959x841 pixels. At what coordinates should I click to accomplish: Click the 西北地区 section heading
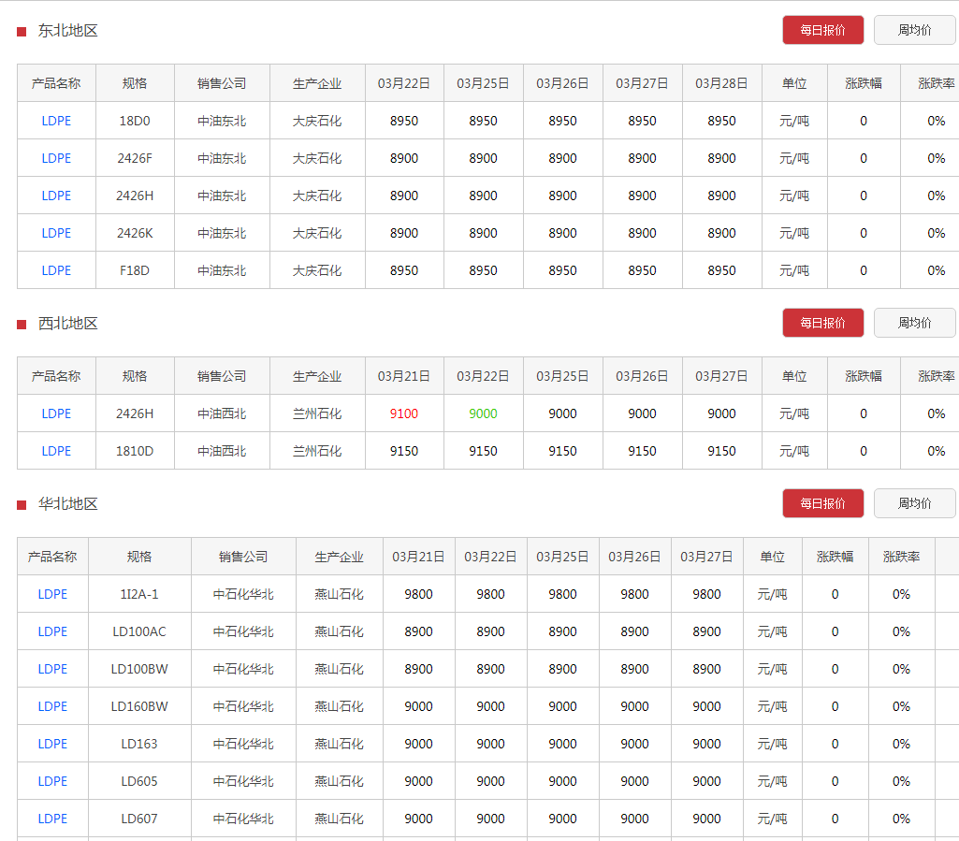pos(68,324)
